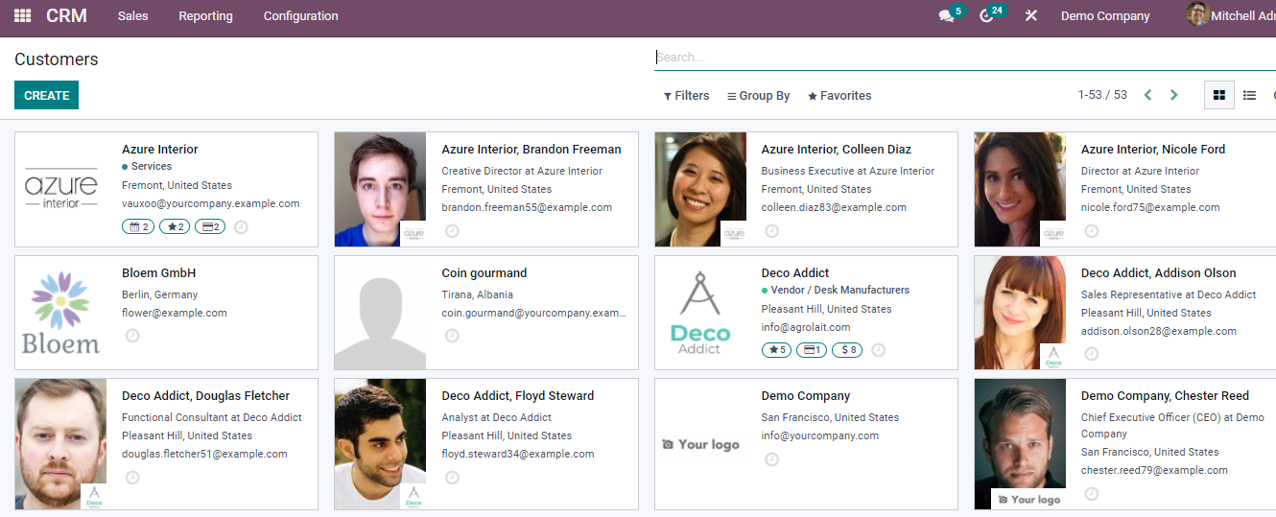Open the Configuration menu
The image size is (1276, 517).
(300, 16)
